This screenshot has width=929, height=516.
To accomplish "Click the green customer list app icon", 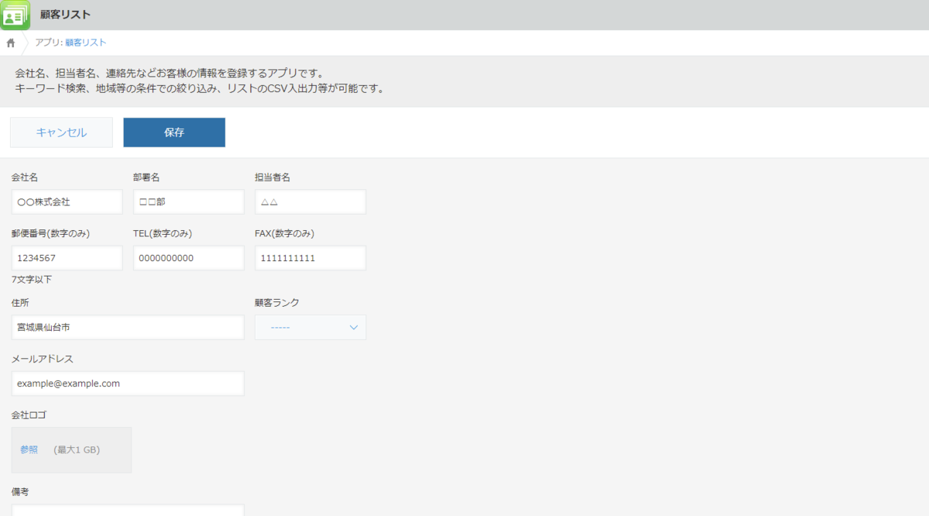I will 14,14.
